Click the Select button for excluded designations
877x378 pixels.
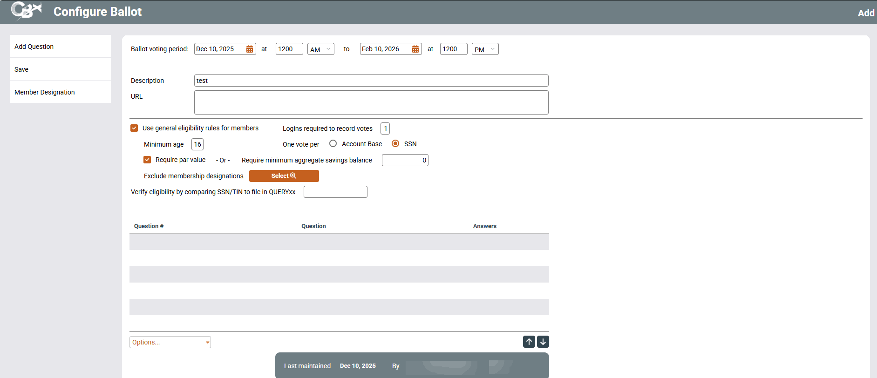click(284, 176)
